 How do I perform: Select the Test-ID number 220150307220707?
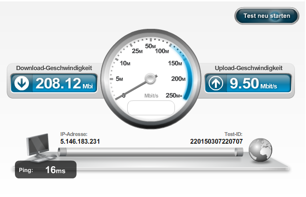(216, 141)
